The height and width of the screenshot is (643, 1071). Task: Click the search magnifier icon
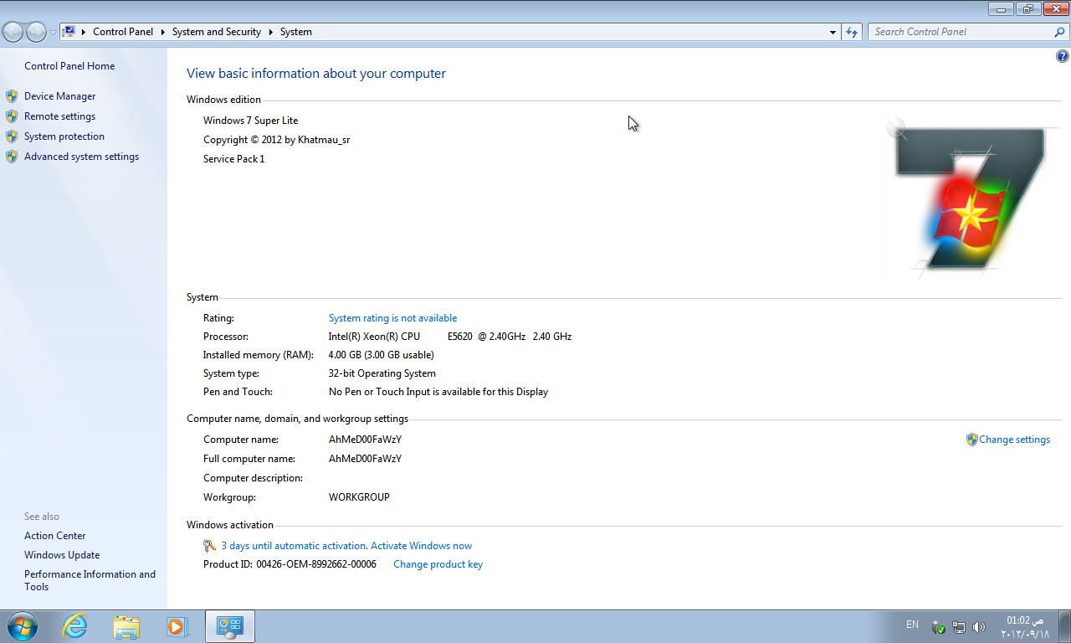1059,32
